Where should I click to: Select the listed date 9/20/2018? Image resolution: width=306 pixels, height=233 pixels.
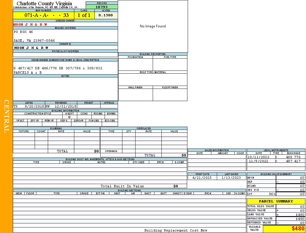coord(34,107)
